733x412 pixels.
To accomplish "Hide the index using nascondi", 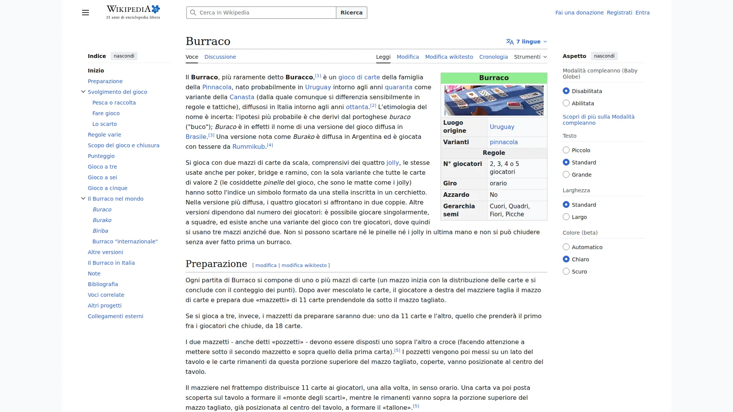I will [124, 56].
